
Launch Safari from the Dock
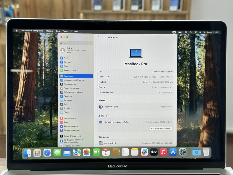pyautogui.click(x=47, y=153)
